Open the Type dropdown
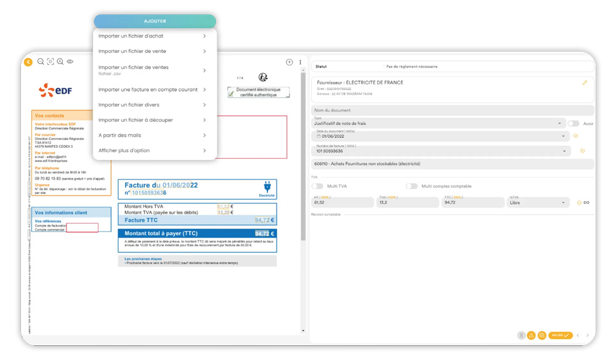 click(559, 124)
